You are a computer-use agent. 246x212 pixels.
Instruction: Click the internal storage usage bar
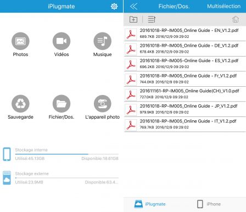pos(67,154)
